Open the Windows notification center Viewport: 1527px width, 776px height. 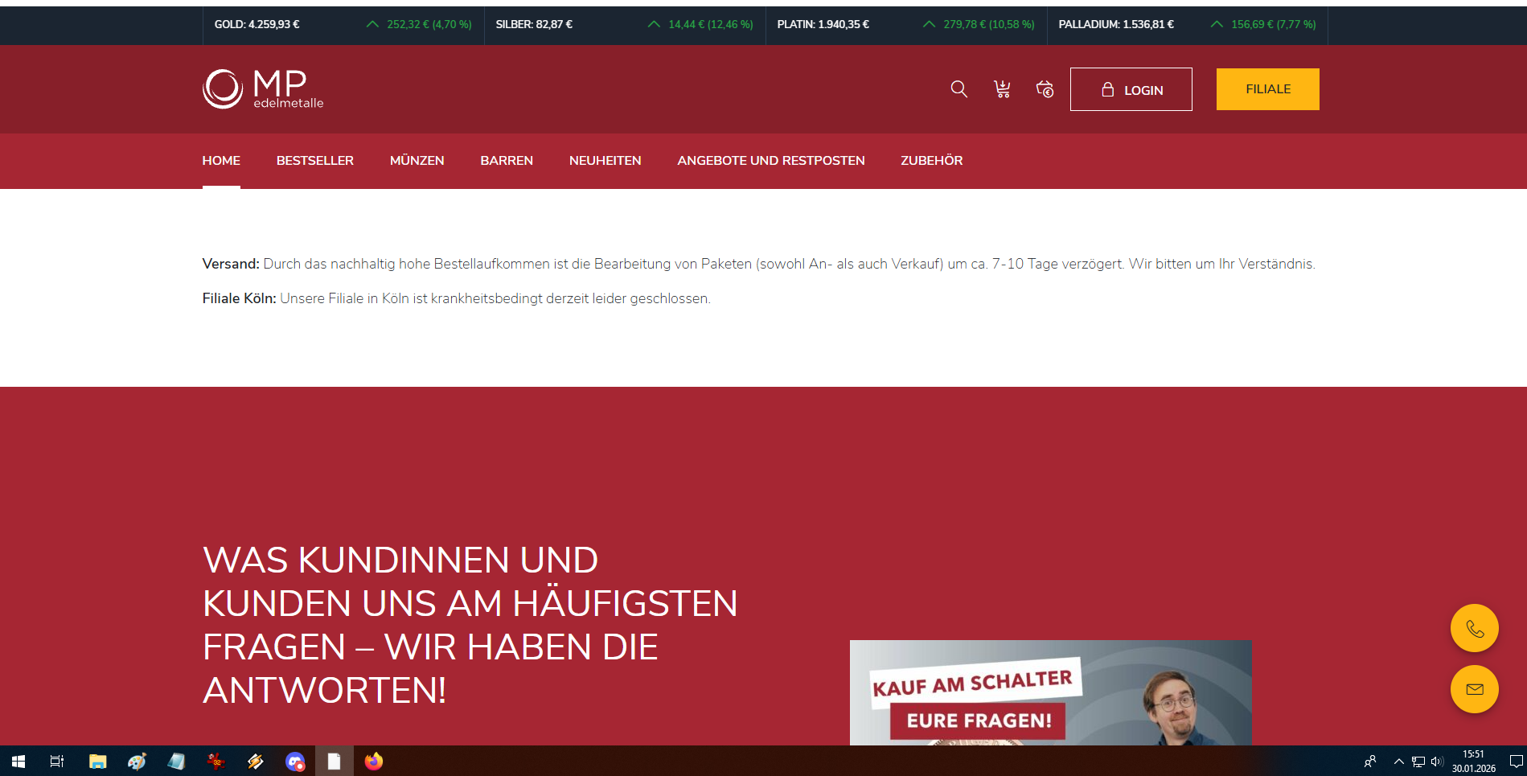click(1516, 761)
